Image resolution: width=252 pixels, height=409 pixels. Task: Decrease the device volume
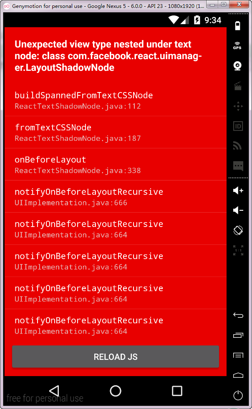238,210
